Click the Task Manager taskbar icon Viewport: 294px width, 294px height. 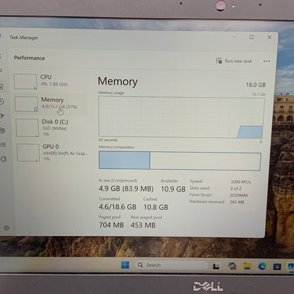291,266
